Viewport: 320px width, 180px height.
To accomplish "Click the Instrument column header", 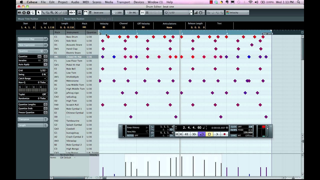I will [x=76, y=32].
